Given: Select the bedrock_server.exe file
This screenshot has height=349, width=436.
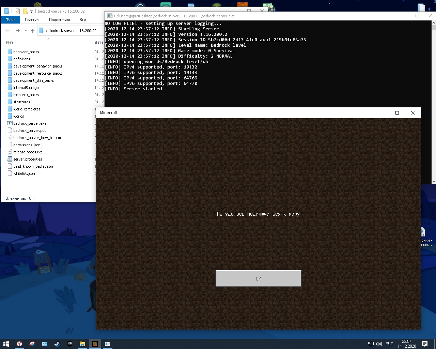Looking at the screenshot, I should 30,123.
